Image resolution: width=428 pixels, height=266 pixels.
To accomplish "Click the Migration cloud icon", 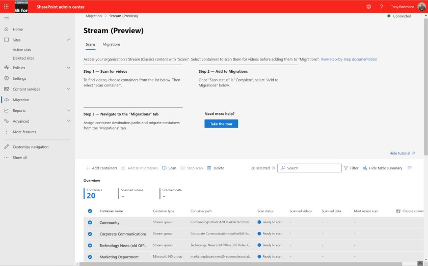I will pyautogui.click(x=7, y=100).
